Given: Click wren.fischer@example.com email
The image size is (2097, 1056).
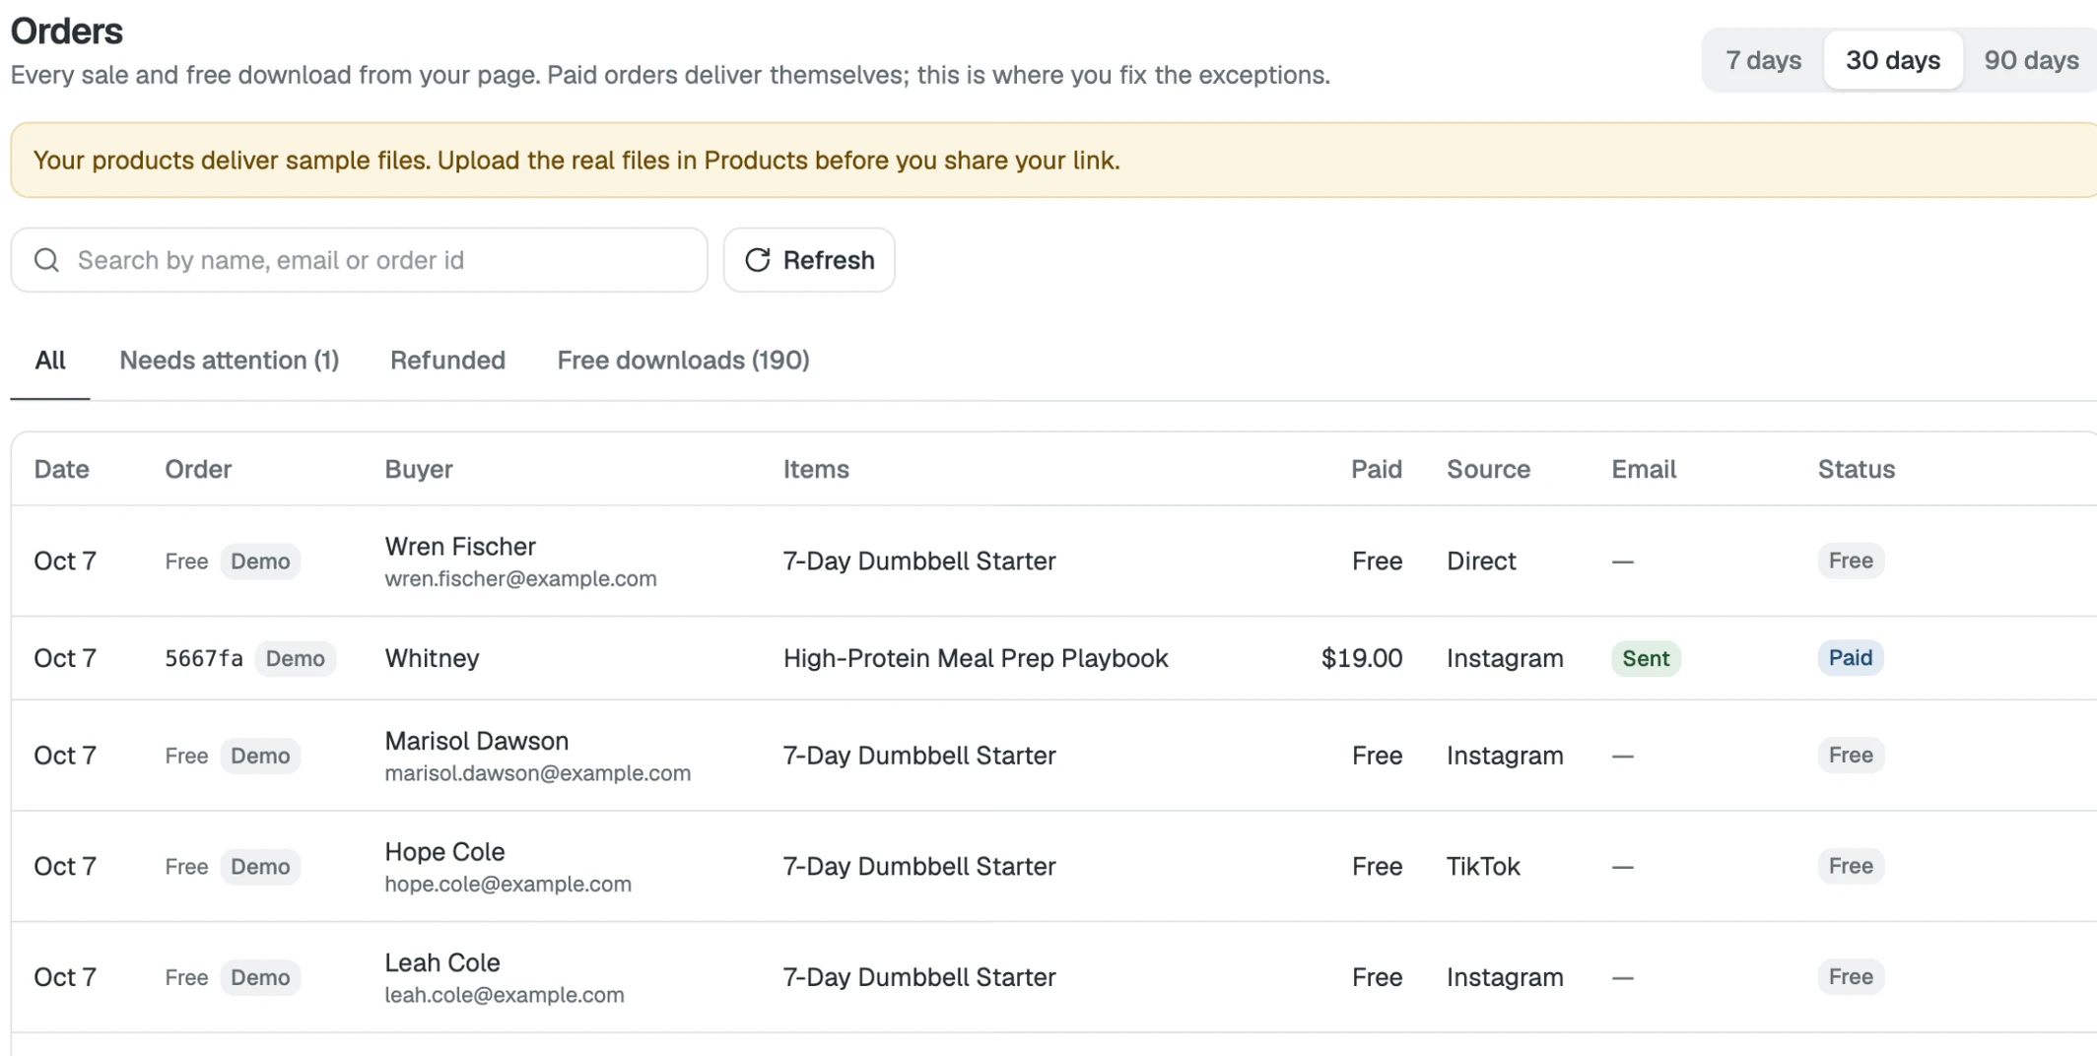Looking at the screenshot, I should pos(520,579).
